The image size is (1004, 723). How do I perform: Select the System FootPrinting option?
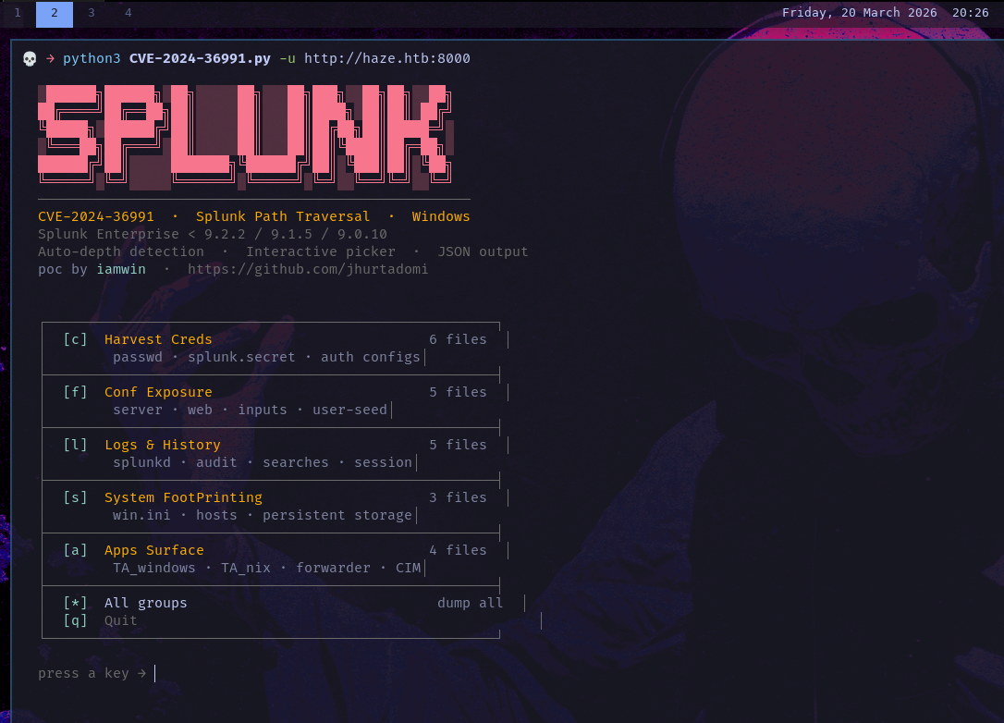point(183,497)
